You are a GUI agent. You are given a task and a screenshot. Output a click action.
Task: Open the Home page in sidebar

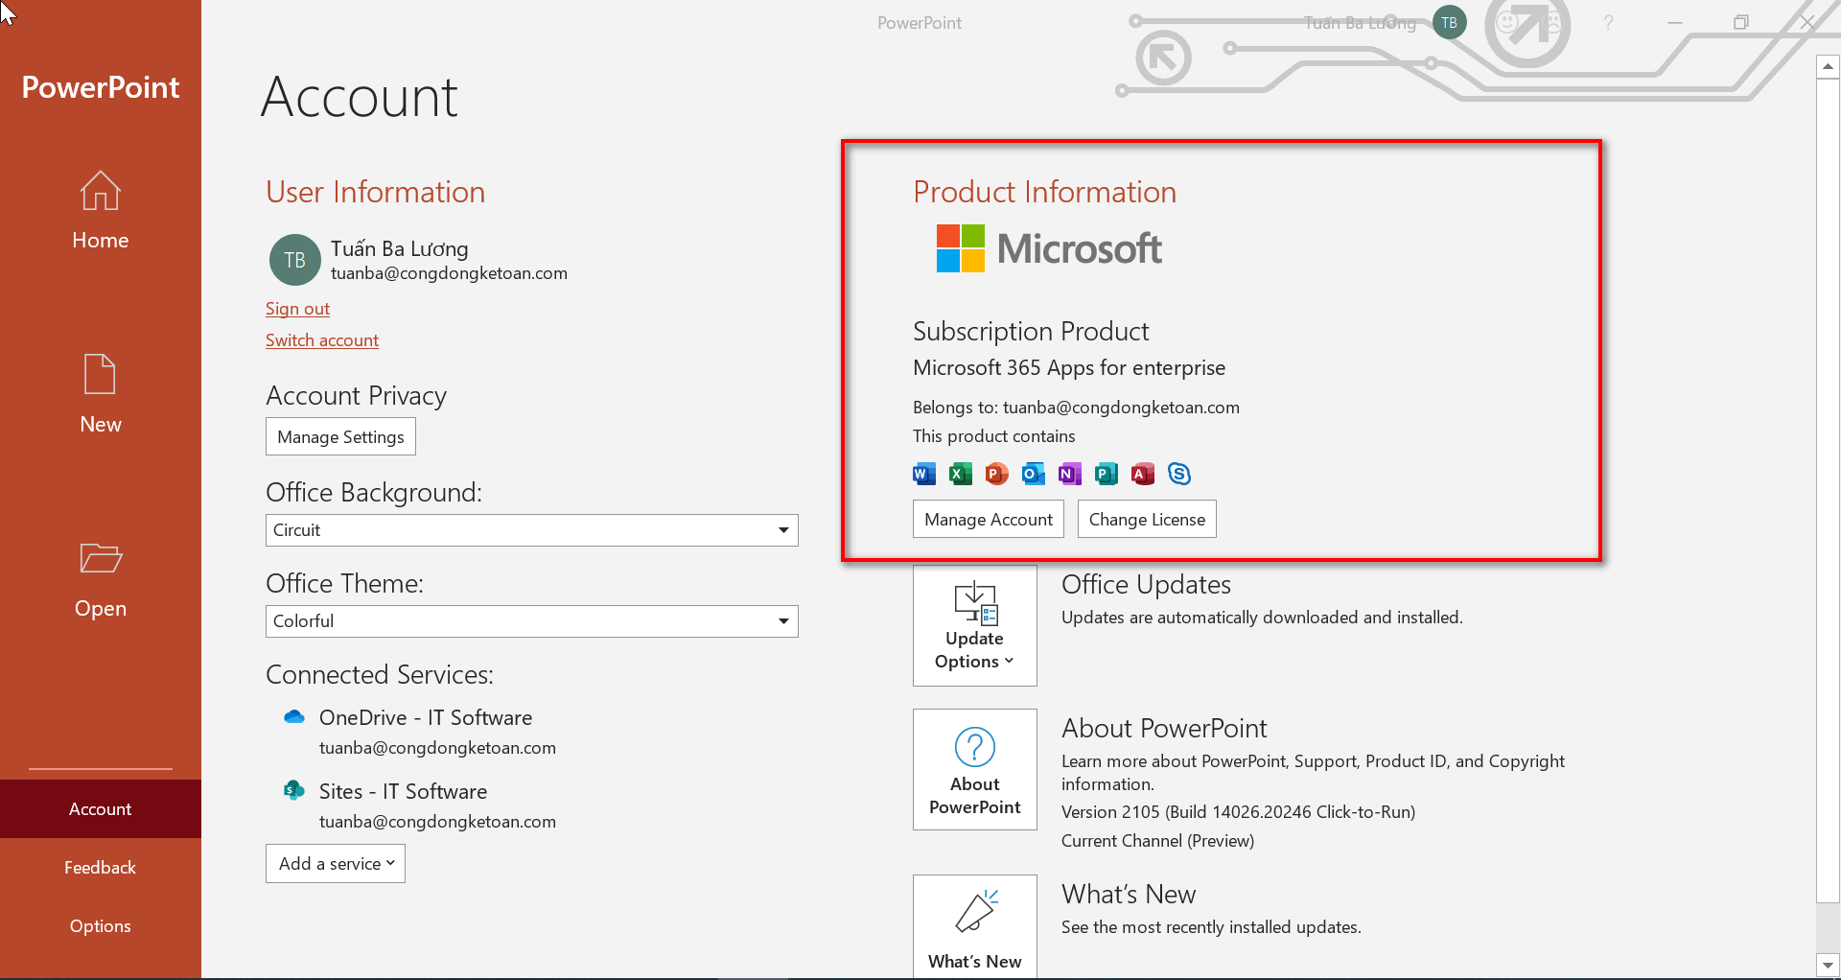[x=100, y=211]
